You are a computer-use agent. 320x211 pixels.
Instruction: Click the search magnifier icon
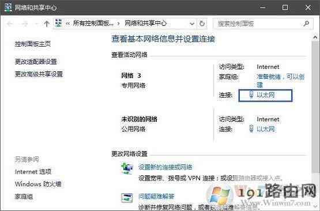pos(306,24)
